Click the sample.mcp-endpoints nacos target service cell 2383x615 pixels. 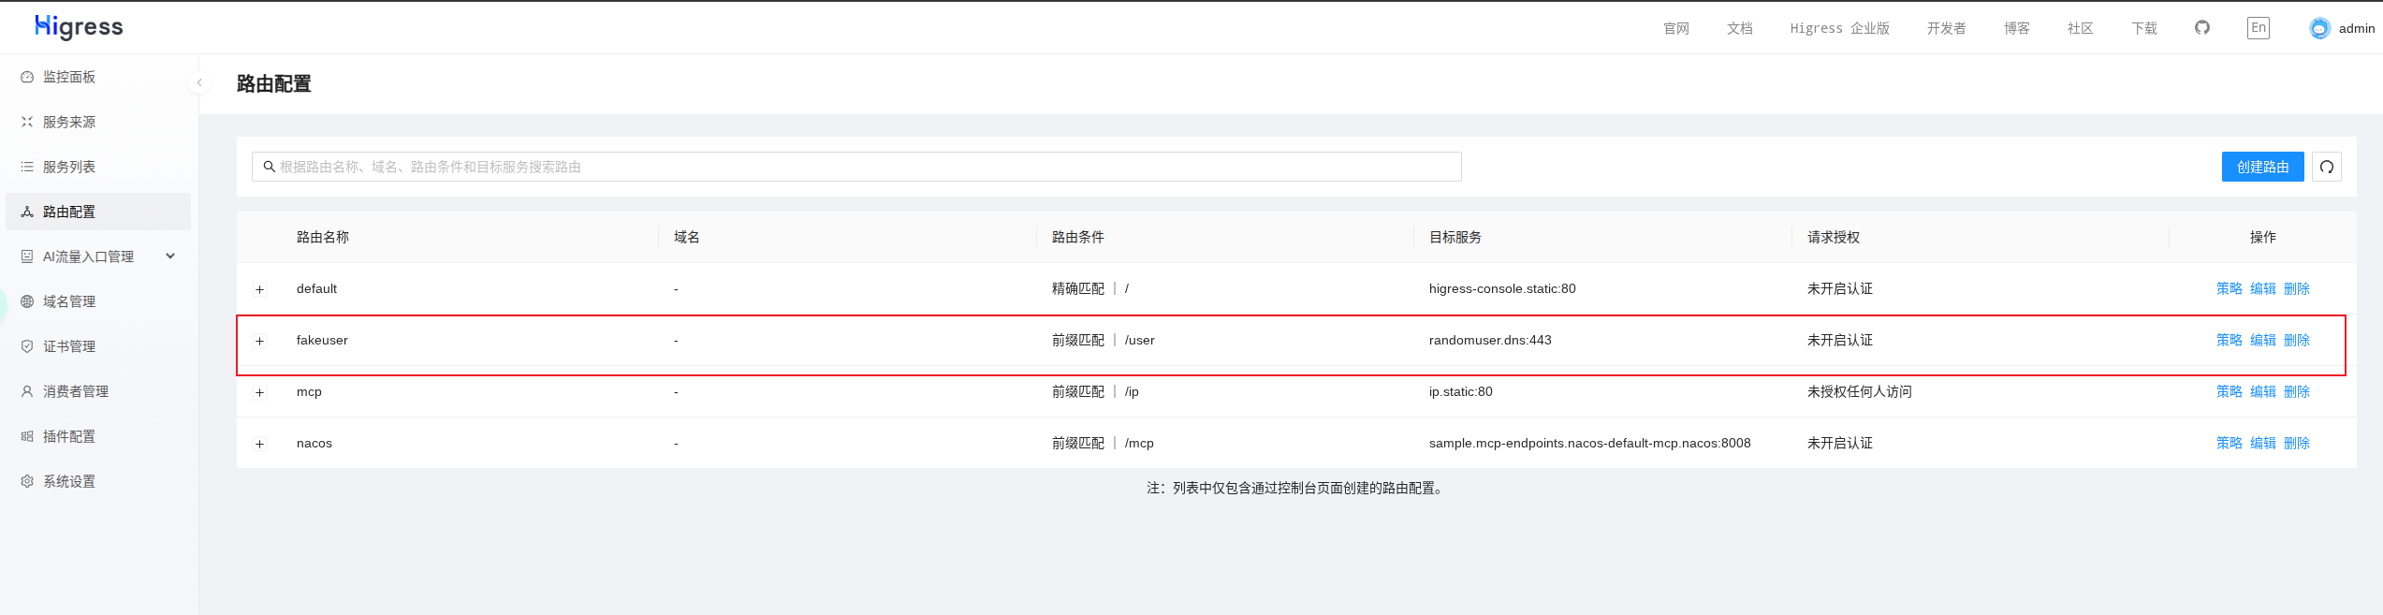click(1589, 443)
